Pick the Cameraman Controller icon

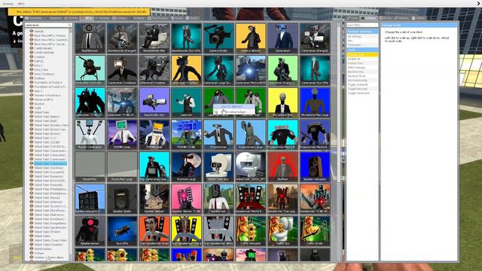(x=90, y=70)
